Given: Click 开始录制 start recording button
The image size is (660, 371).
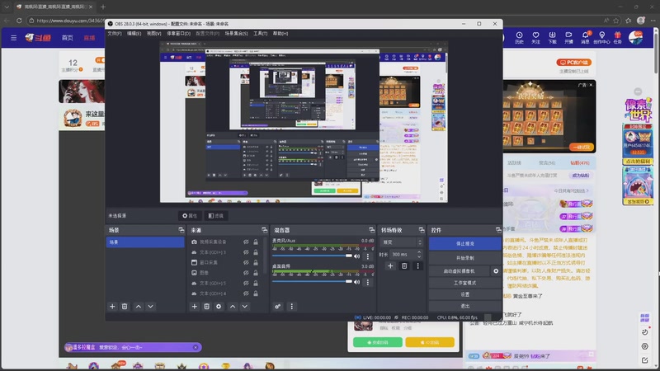Looking at the screenshot, I should [x=464, y=258].
